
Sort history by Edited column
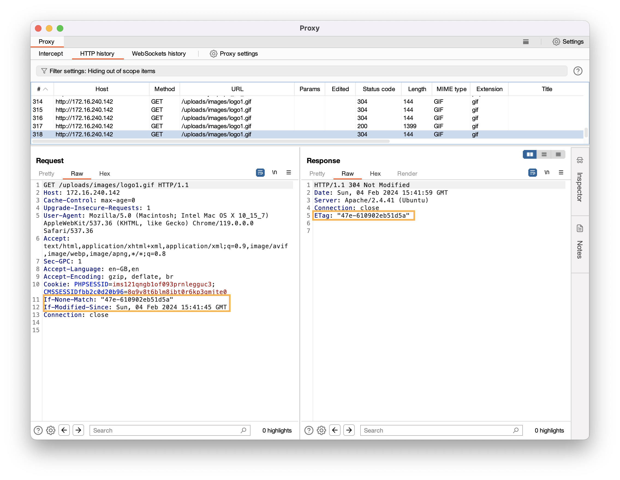click(x=340, y=89)
